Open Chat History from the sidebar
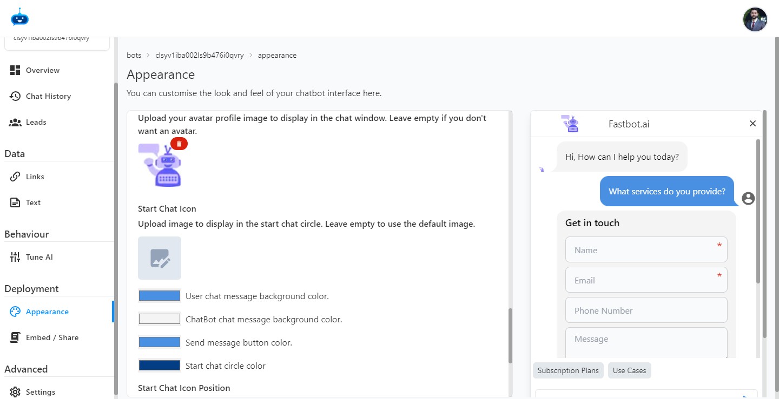 click(48, 96)
